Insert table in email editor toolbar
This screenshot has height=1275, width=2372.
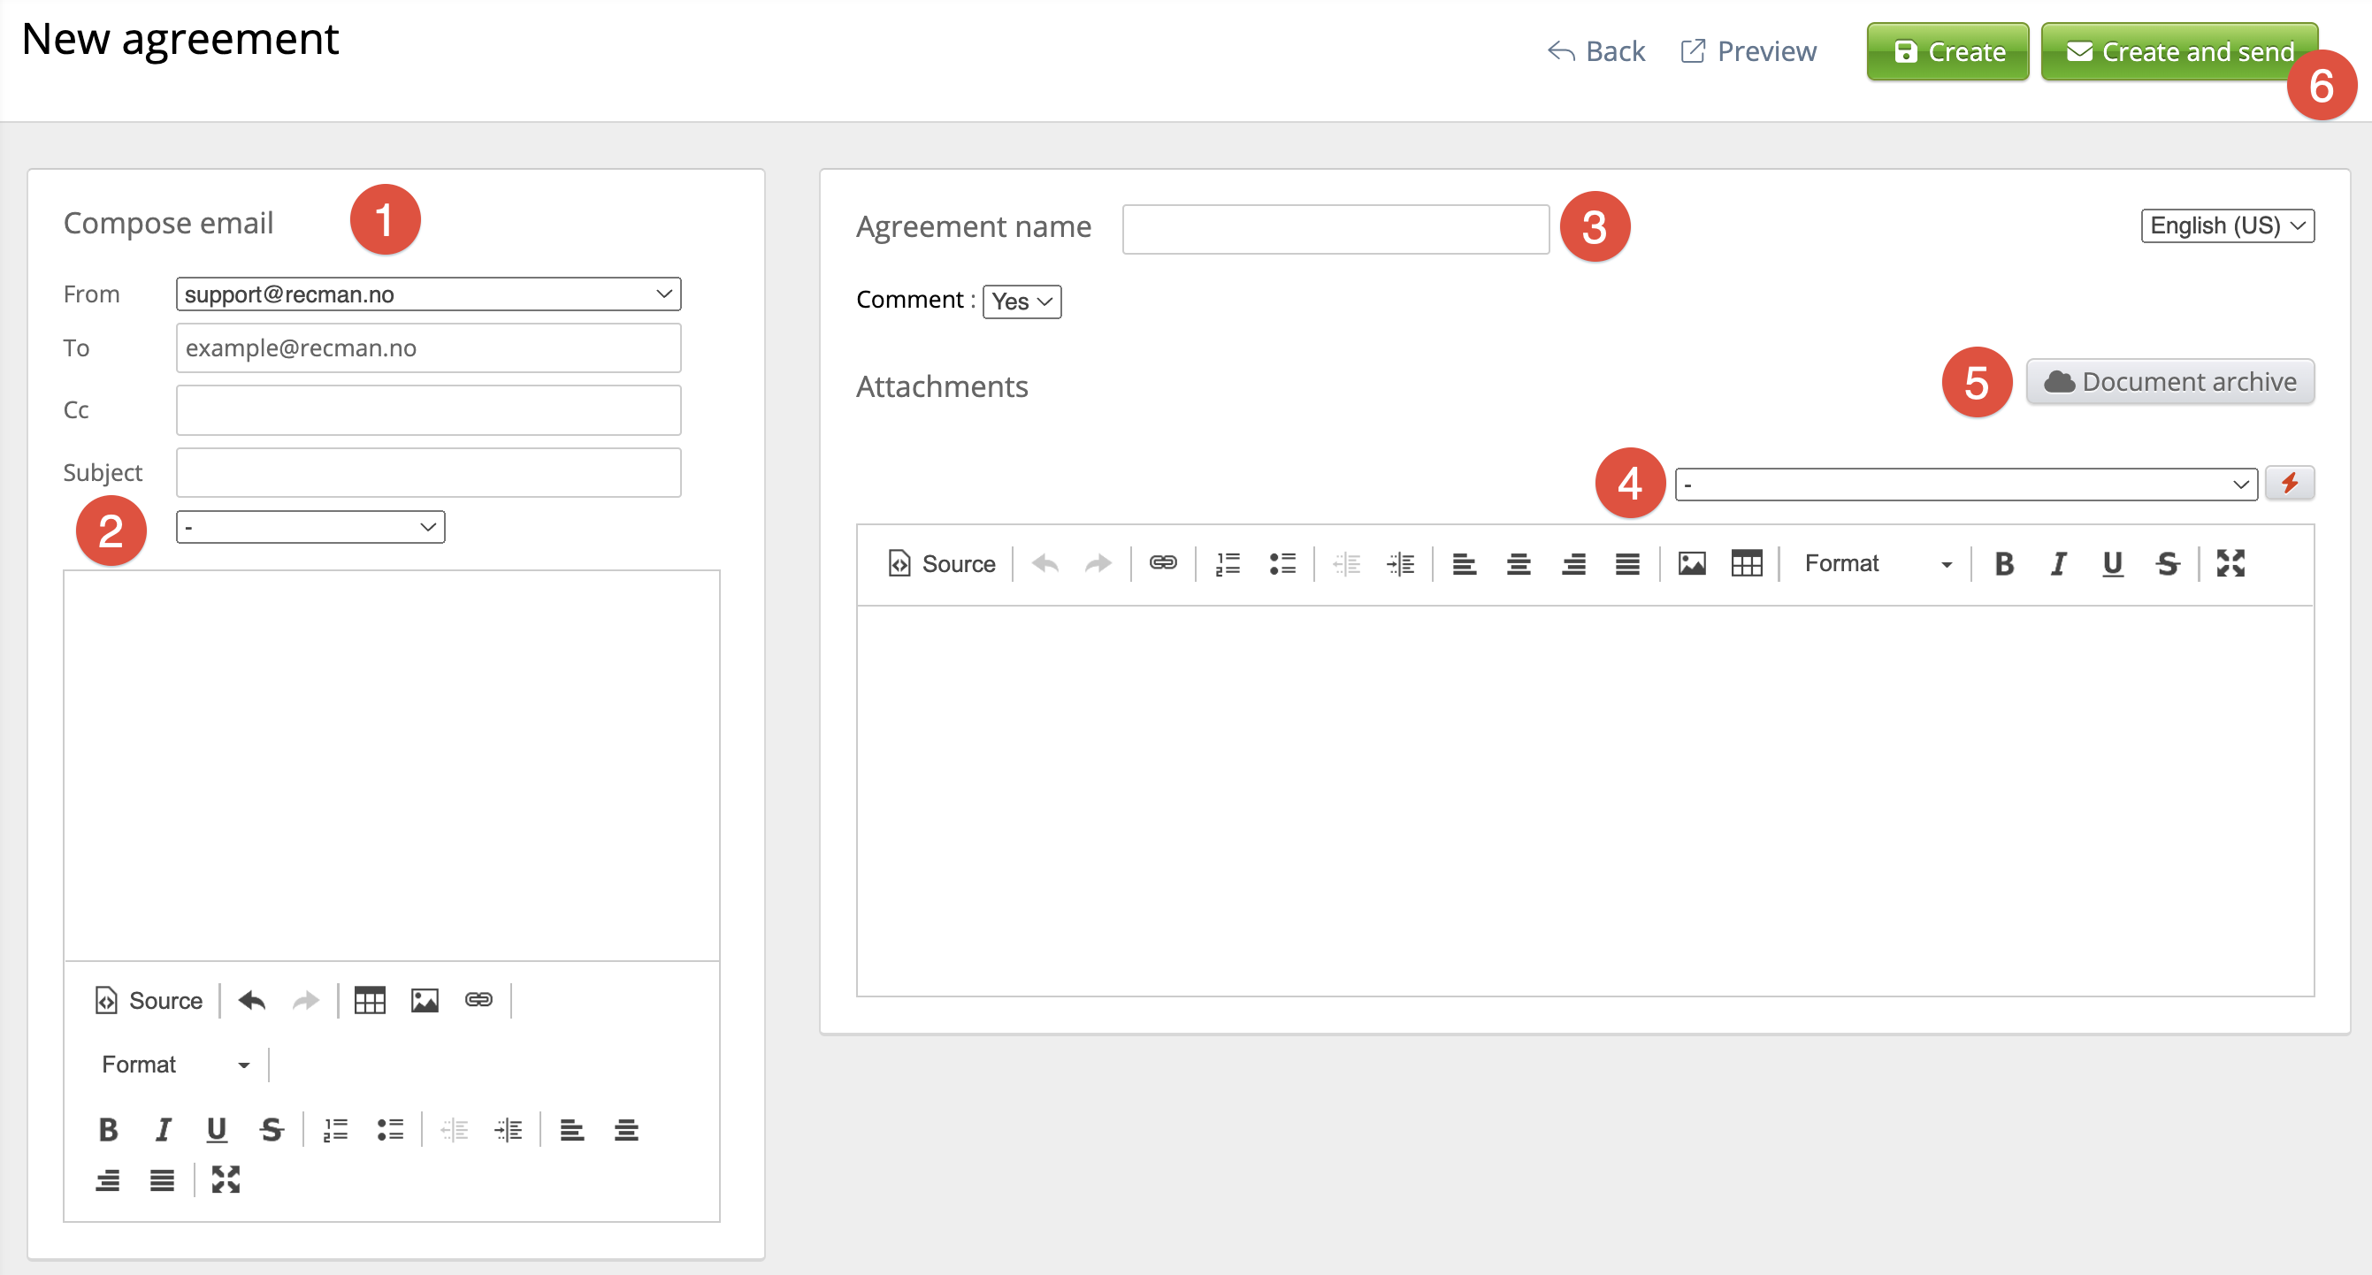(370, 1000)
